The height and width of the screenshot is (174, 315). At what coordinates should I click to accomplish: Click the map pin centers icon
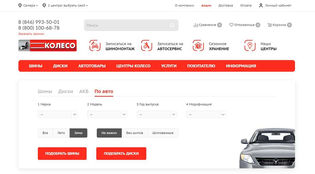click(x=250, y=46)
